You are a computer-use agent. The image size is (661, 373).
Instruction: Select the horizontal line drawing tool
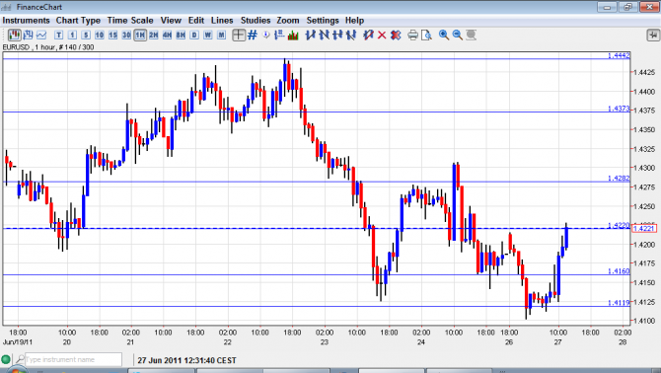coord(337,35)
